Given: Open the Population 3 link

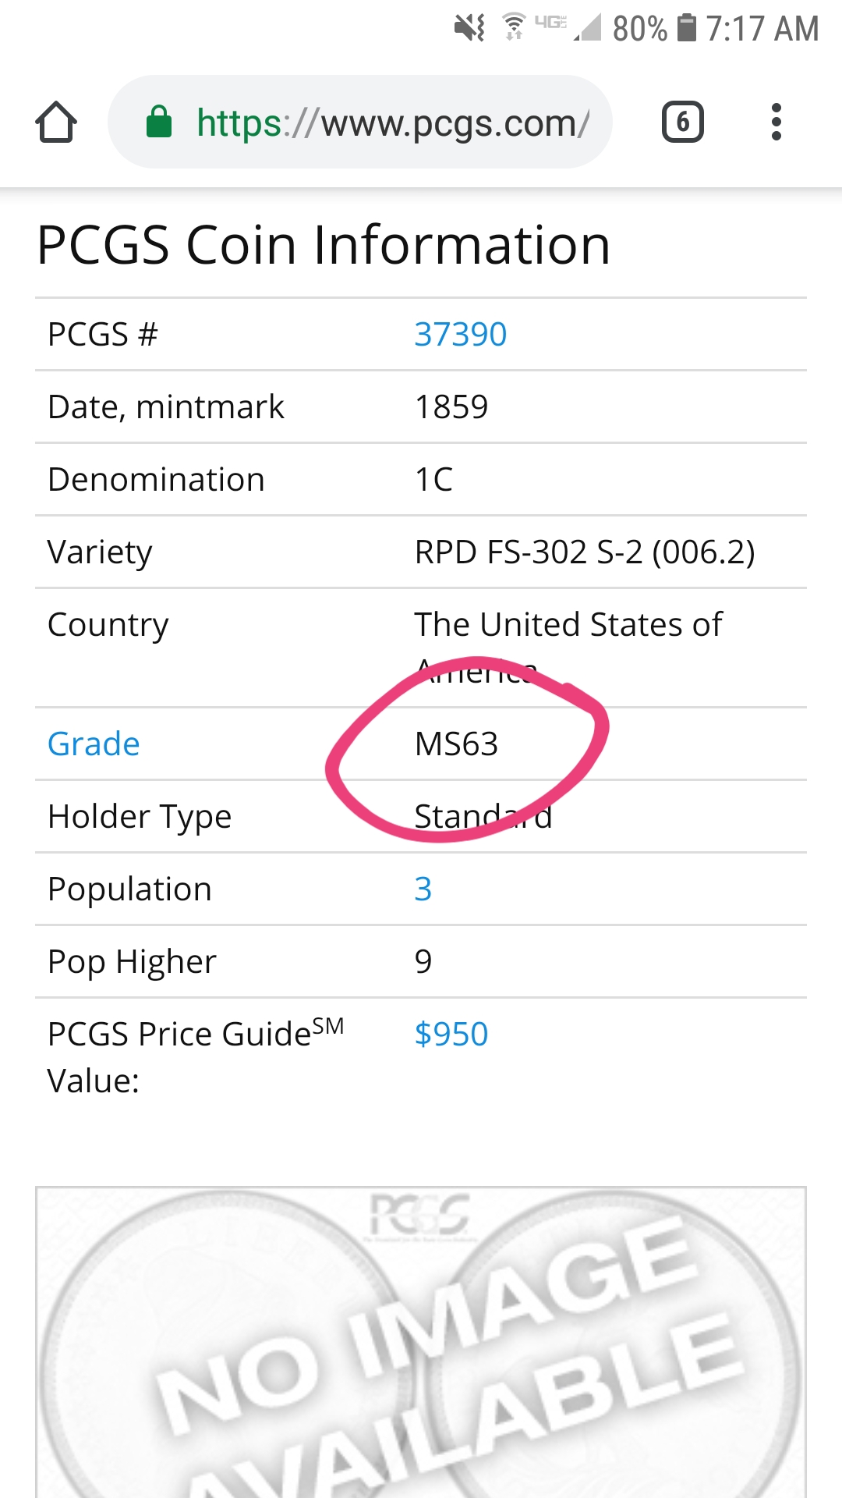Looking at the screenshot, I should [x=423, y=889].
